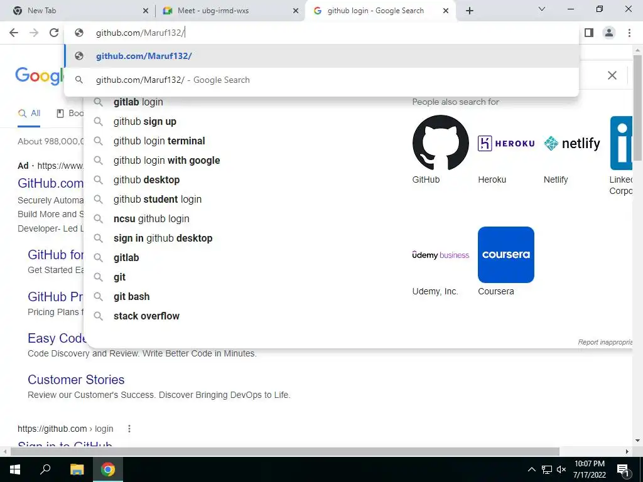Viewport: 643px width, 482px height.
Task: Pick suggestion 'github login with google'
Action: pyautogui.click(x=166, y=161)
